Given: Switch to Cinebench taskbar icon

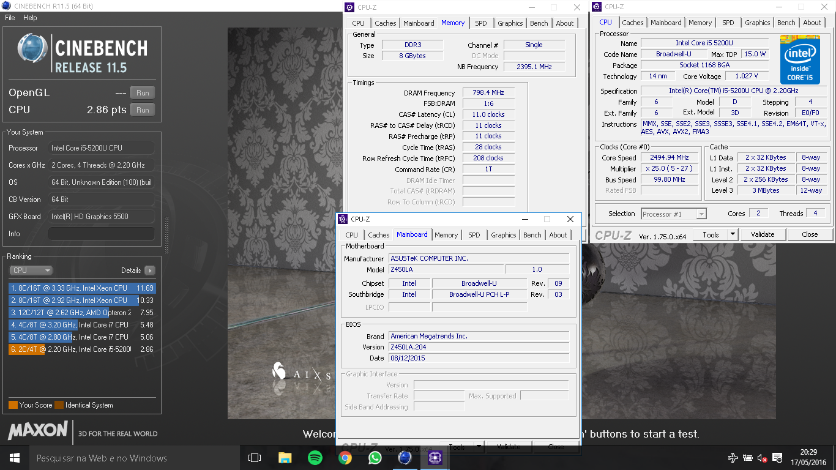Looking at the screenshot, I should coord(405,458).
